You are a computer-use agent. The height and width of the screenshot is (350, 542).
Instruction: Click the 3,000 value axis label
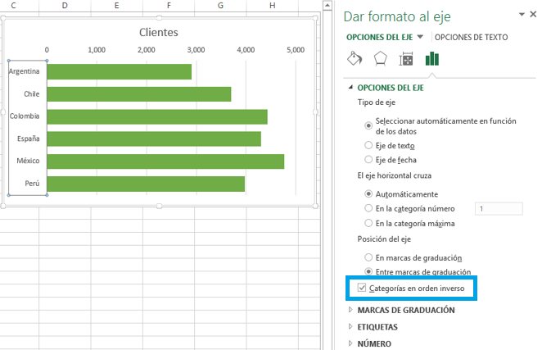click(196, 50)
